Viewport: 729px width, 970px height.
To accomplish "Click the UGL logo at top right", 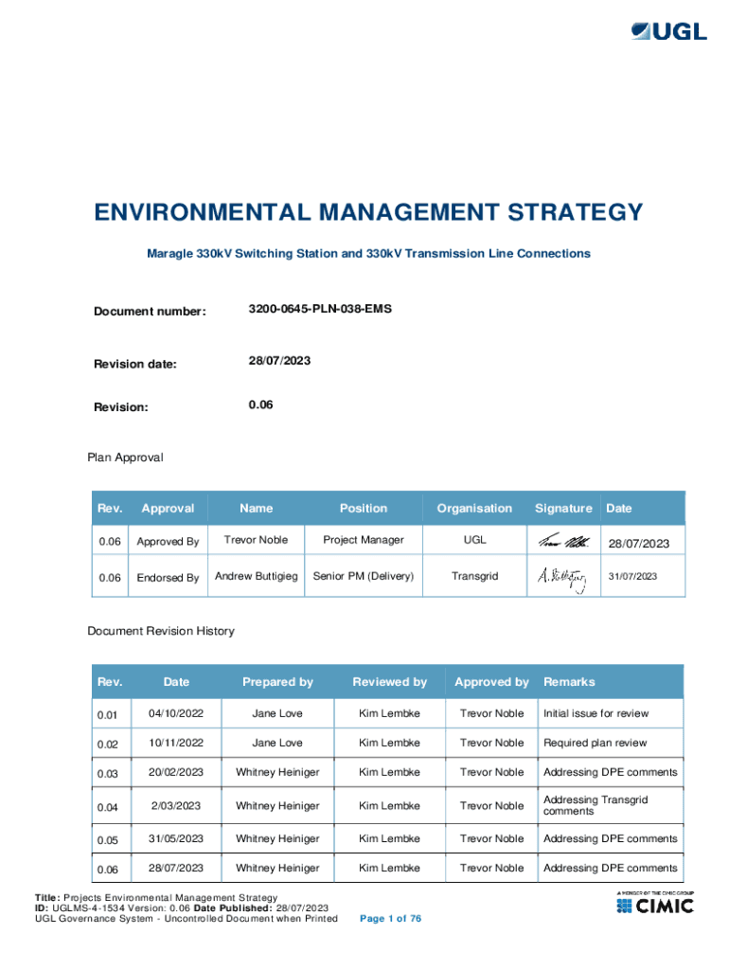I will click(x=668, y=31).
